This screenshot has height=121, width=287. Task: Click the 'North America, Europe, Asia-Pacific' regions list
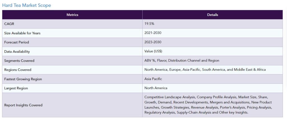205,70
